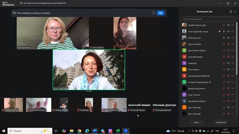Select Іван Галясний video thumbnail

point(114,105)
